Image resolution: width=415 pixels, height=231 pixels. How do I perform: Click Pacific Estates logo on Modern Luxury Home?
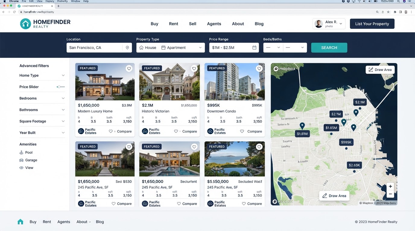[x=81, y=131]
